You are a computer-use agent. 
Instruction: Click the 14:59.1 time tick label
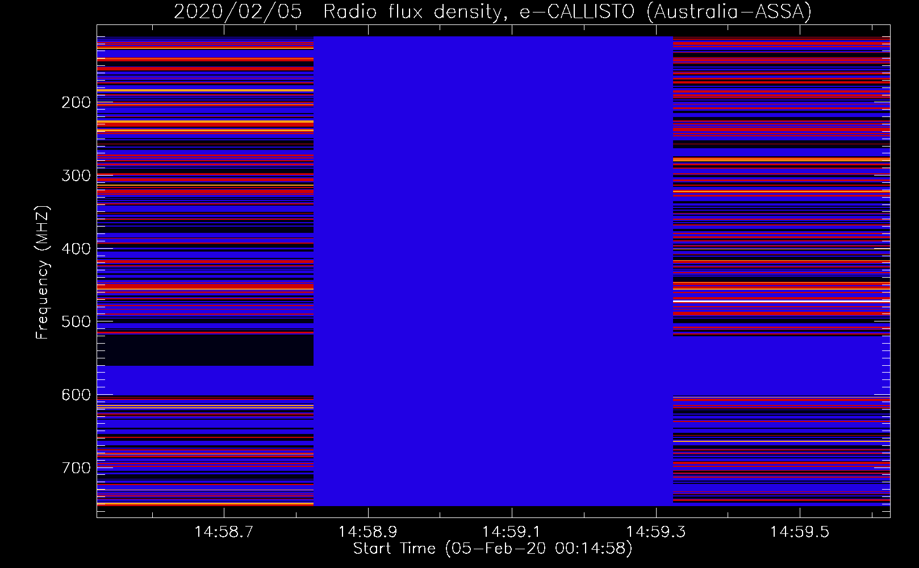tap(512, 532)
